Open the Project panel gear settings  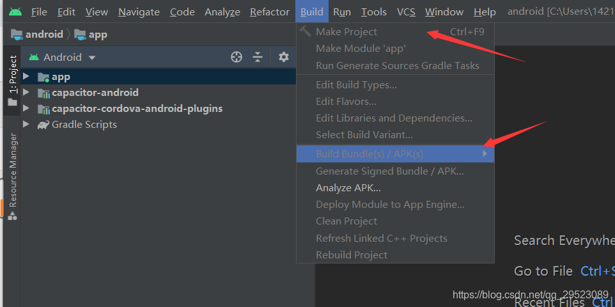[284, 58]
